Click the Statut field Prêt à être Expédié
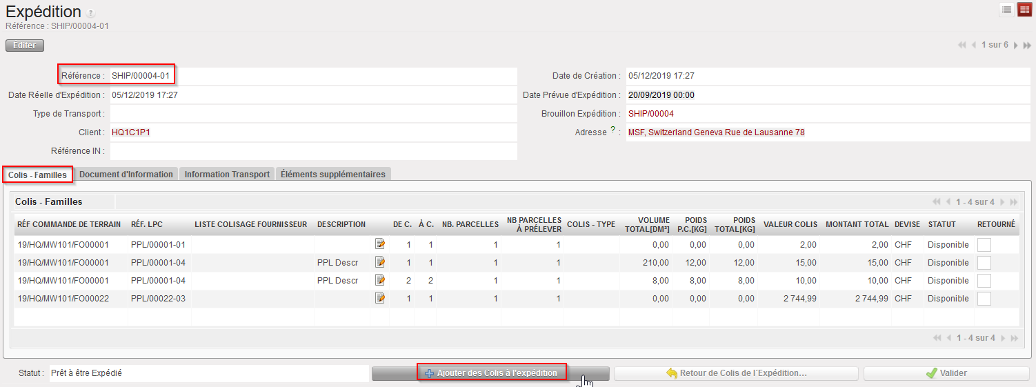Viewport: 1036px width, 387px height. tap(209, 373)
